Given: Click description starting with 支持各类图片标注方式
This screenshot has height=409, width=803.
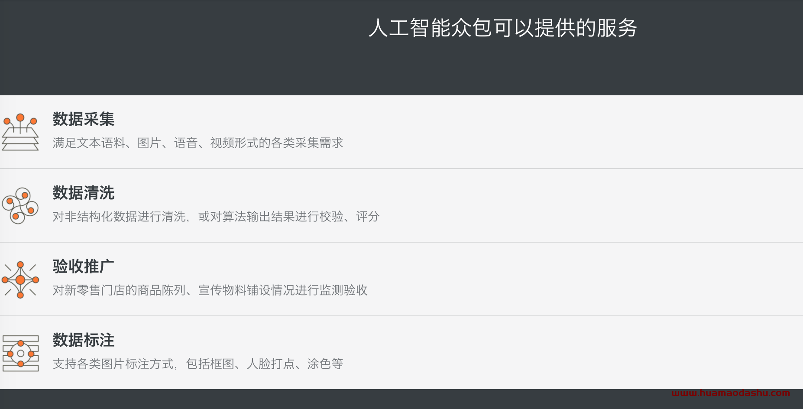Looking at the screenshot, I should point(198,364).
